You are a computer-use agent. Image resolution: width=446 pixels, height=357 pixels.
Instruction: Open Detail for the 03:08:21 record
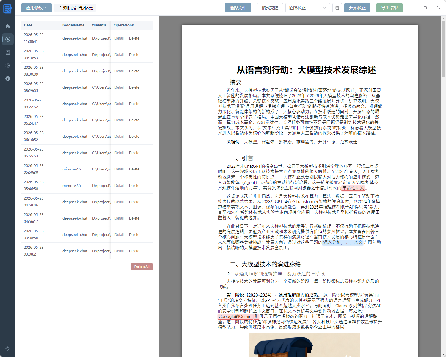click(119, 251)
